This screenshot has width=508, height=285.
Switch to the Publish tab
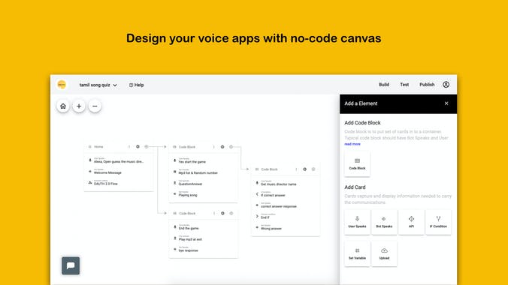point(427,85)
